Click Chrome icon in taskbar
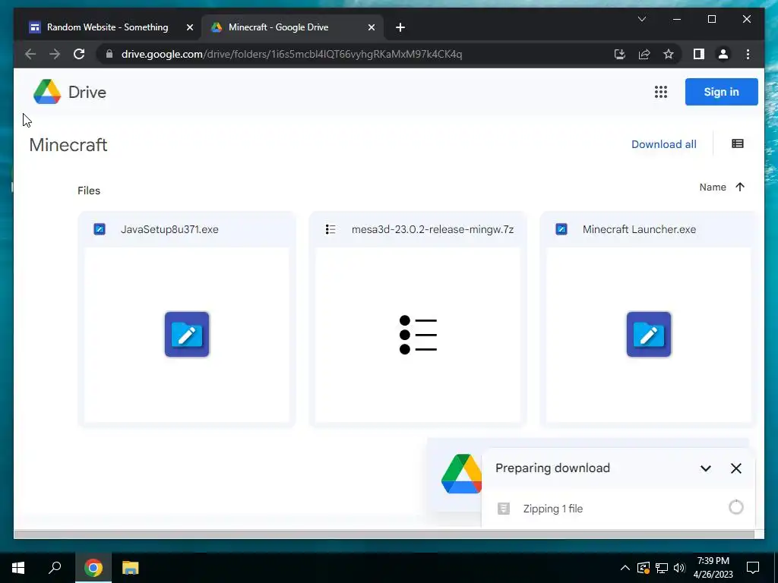This screenshot has height=583, width=778. point(93,568)
